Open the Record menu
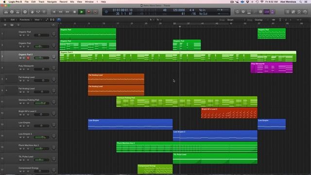The image size is (311, 175). (64, 2)
